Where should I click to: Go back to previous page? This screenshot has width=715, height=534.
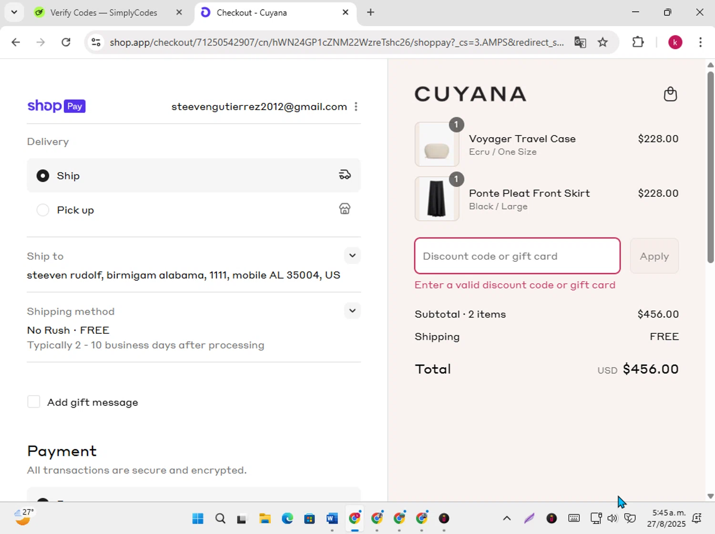coord(16,42)
